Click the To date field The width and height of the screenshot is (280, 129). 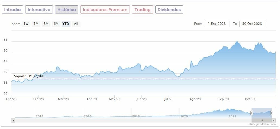252,24
